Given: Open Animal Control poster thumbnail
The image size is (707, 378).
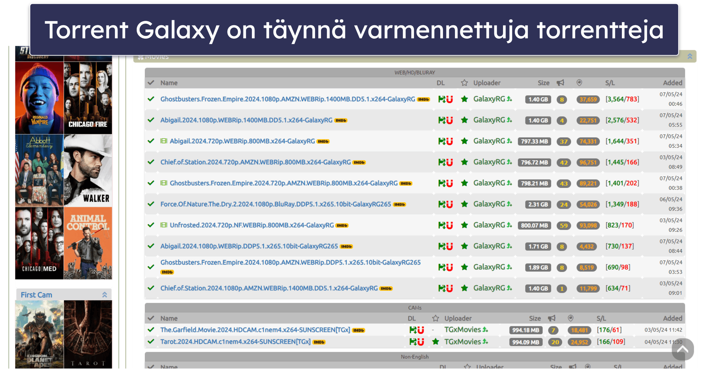Looking at the screenshot, I should 88,243.
